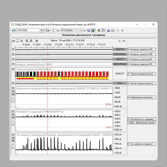The image size is (167, 167).
Task: Shift Ток нагрузки chart down chevron
Action: [x=13, y=148]
